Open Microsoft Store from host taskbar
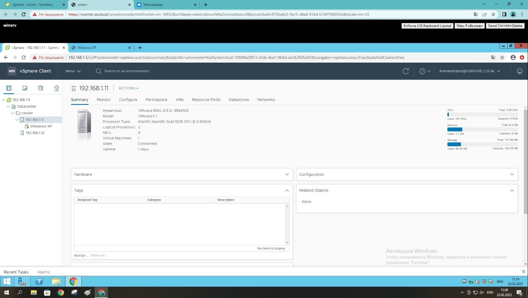 [x=47, y=292]
